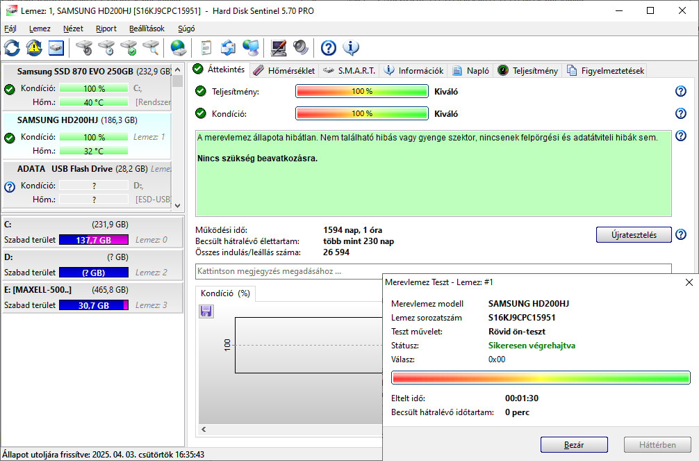The width and height of the screenshot is (699, 461).
Task: Click the disk with green checkmark toolbar icon
Action: pos(129,48)
